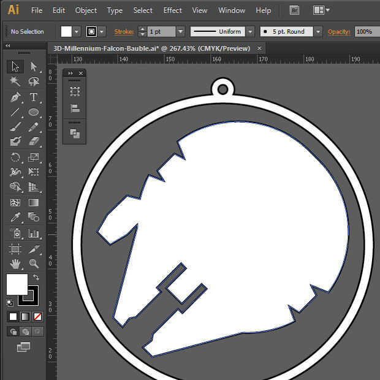Select the Scale tool
Screen dimensions: 380x380
pyautogui.click(x=34, y=158)
